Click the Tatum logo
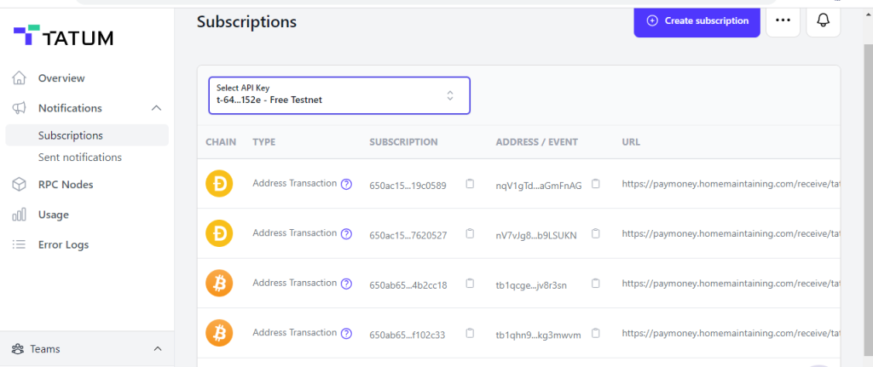 [63, 37]
